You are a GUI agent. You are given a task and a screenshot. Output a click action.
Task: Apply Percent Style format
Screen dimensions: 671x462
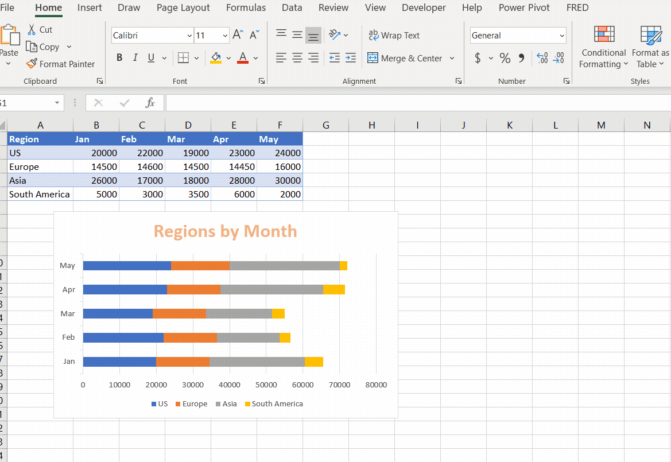click(505, 58)
